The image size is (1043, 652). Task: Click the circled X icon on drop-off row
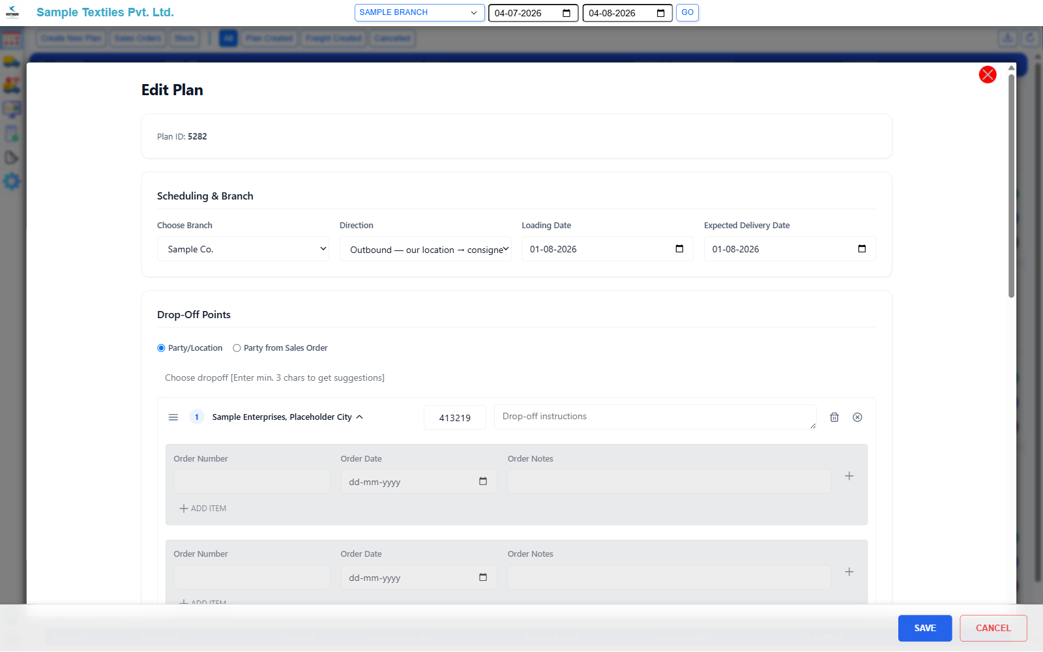[857, 417]
